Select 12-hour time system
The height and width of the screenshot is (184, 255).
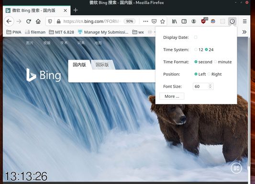pyautogui.click(x=196, y=49)
